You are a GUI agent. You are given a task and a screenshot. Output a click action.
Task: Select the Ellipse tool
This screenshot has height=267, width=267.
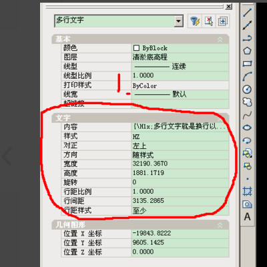[x=247, y=127]
